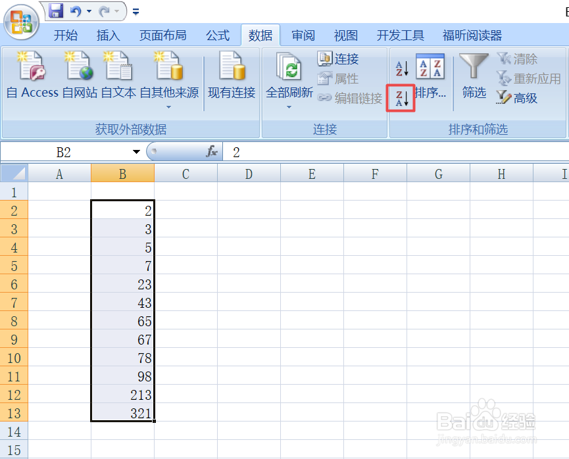Save the workbook with floppy icon

pyautogui.click(x=57, y=11)
